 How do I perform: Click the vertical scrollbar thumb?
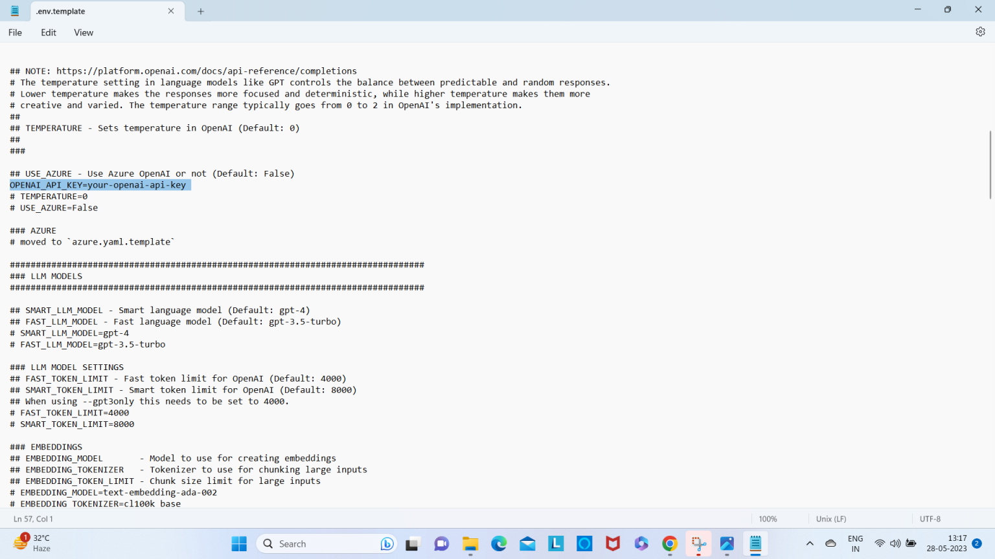pyautogui.click(x=990, y=165)
